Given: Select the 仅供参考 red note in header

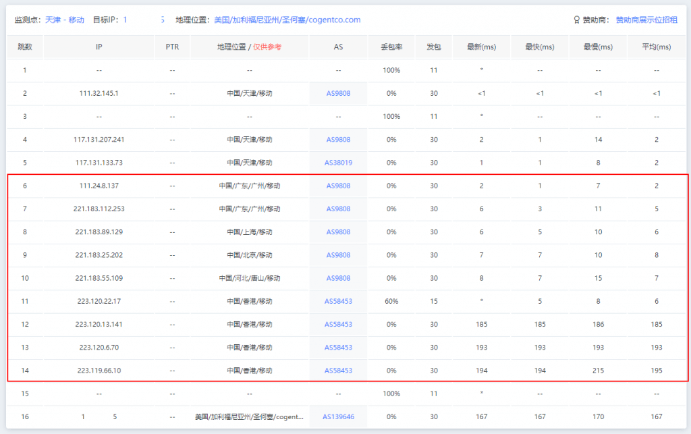Looking at the screenshot, I should point(267,47).
